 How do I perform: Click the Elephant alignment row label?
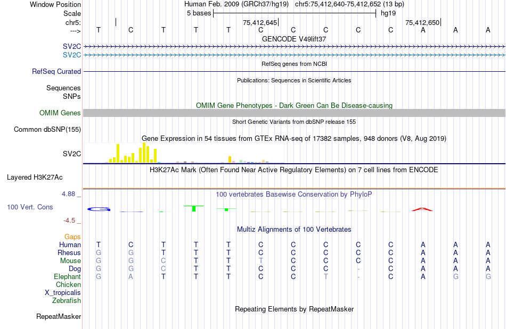click(68, 276)
